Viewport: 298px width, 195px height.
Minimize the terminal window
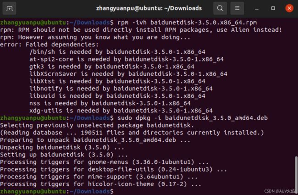click(x=257, y=9)
